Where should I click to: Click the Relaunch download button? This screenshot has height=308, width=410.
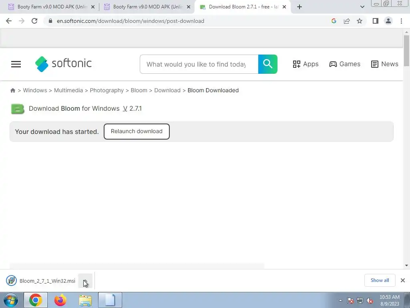(137, 132)
